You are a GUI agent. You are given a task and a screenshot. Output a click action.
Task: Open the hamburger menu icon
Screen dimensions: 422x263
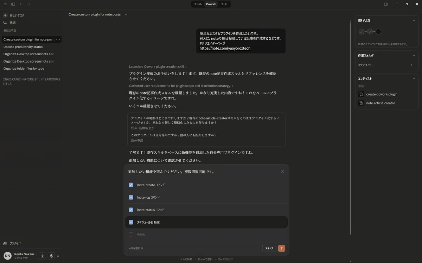5,4
